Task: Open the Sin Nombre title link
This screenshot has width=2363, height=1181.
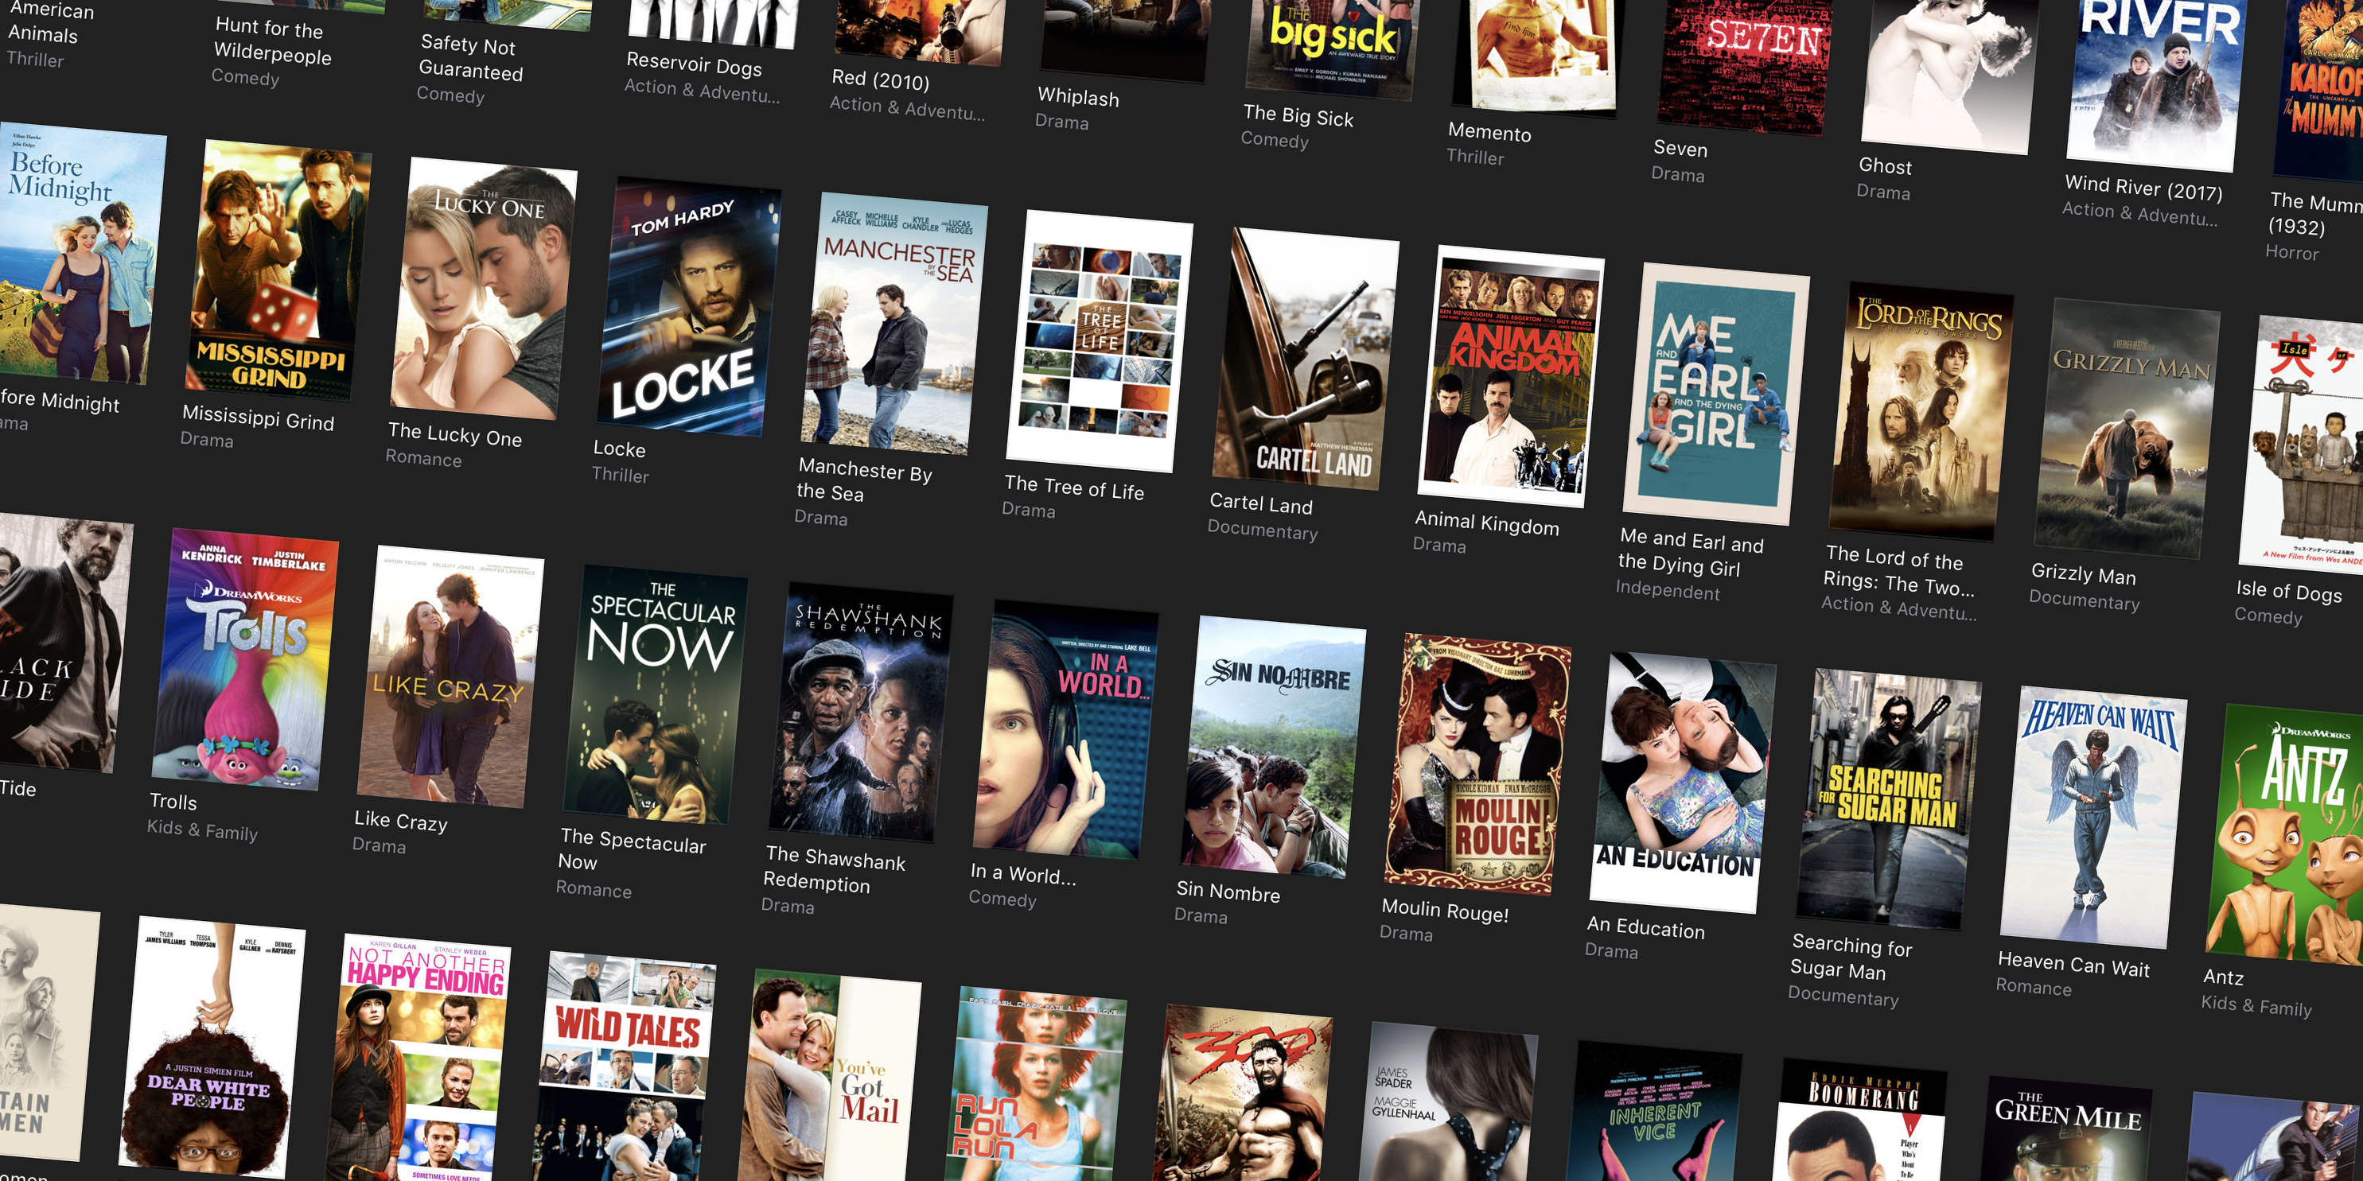Action: pyautogui.click(x=1228, y=892)
